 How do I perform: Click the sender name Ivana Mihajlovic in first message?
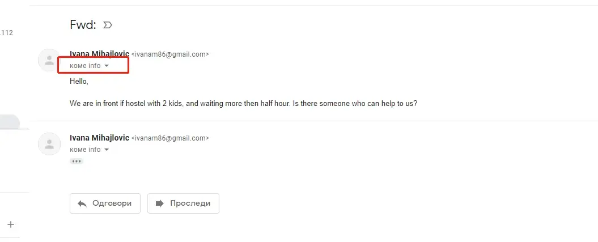[99, 54]
